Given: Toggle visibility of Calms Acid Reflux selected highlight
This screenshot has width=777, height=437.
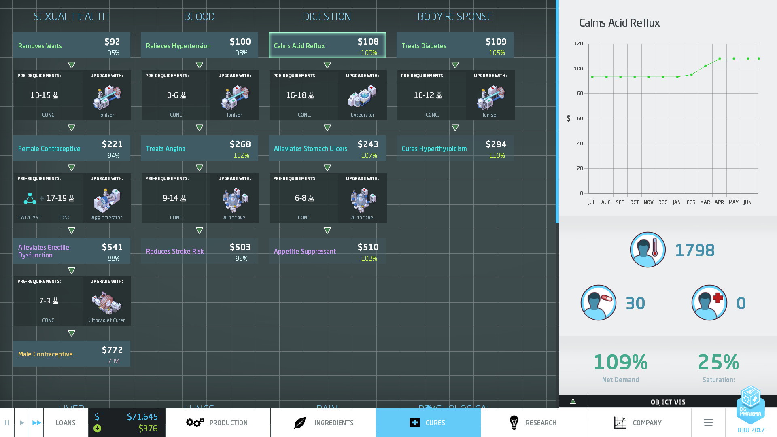Looking at the screenshot, I should tap(327, 45).
